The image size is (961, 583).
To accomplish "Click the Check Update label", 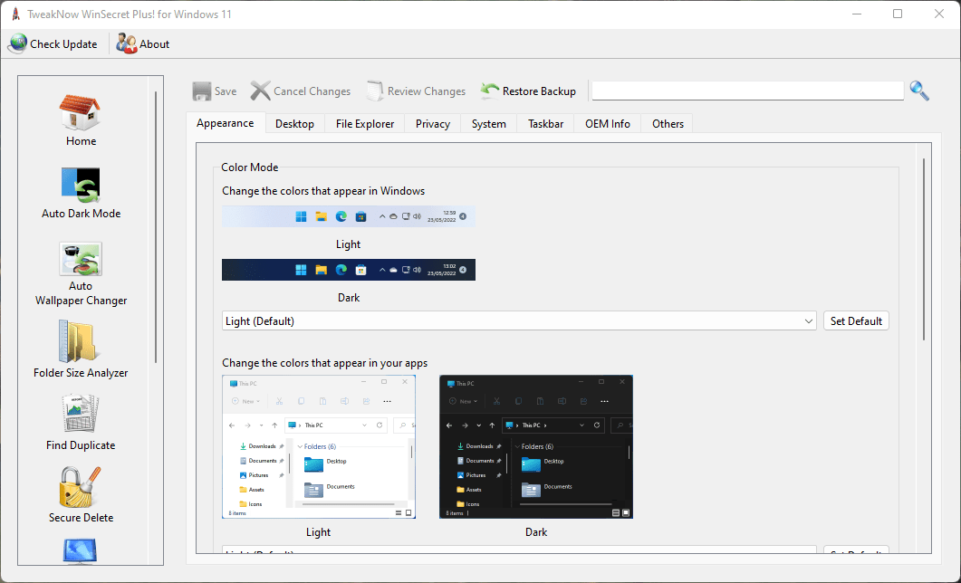I will (63, 44).
